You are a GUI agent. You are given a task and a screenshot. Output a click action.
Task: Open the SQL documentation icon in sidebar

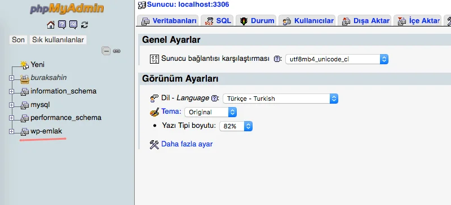[x=73, y=25]
